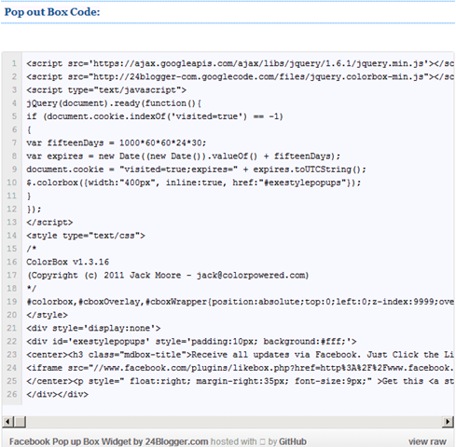Image resolution: width=456 pixels, height=447 pixels.
Task: Click the document.cookie.indexOf condition line
Action: click(155, 116)
